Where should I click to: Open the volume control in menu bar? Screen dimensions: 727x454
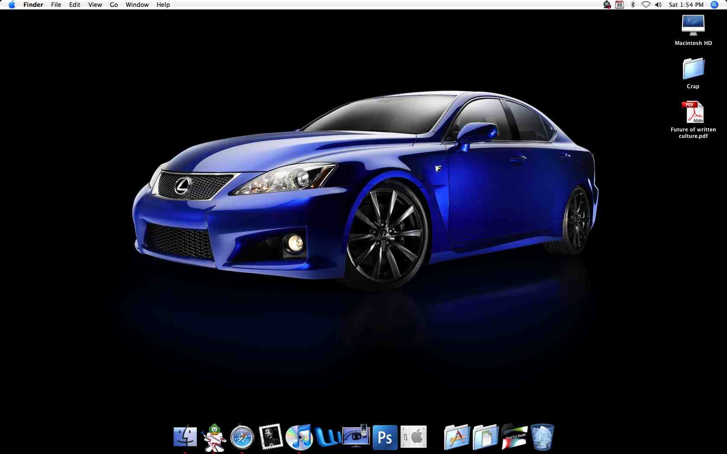pos(658,5)
